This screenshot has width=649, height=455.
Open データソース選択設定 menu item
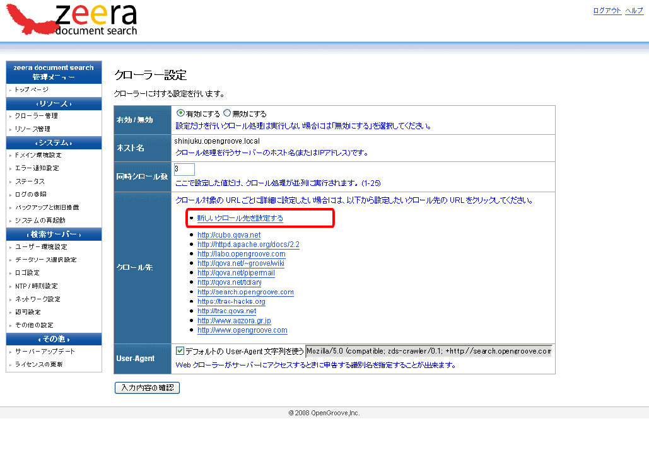point(45,260)
